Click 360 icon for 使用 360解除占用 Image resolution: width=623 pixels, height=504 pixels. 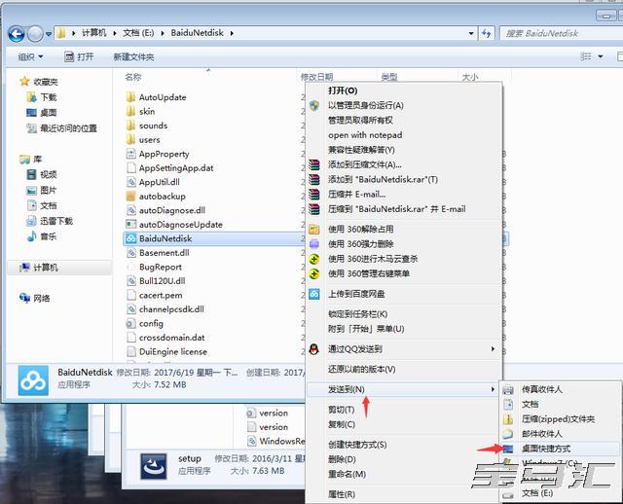pyautogui.click(x=314, y=230)
